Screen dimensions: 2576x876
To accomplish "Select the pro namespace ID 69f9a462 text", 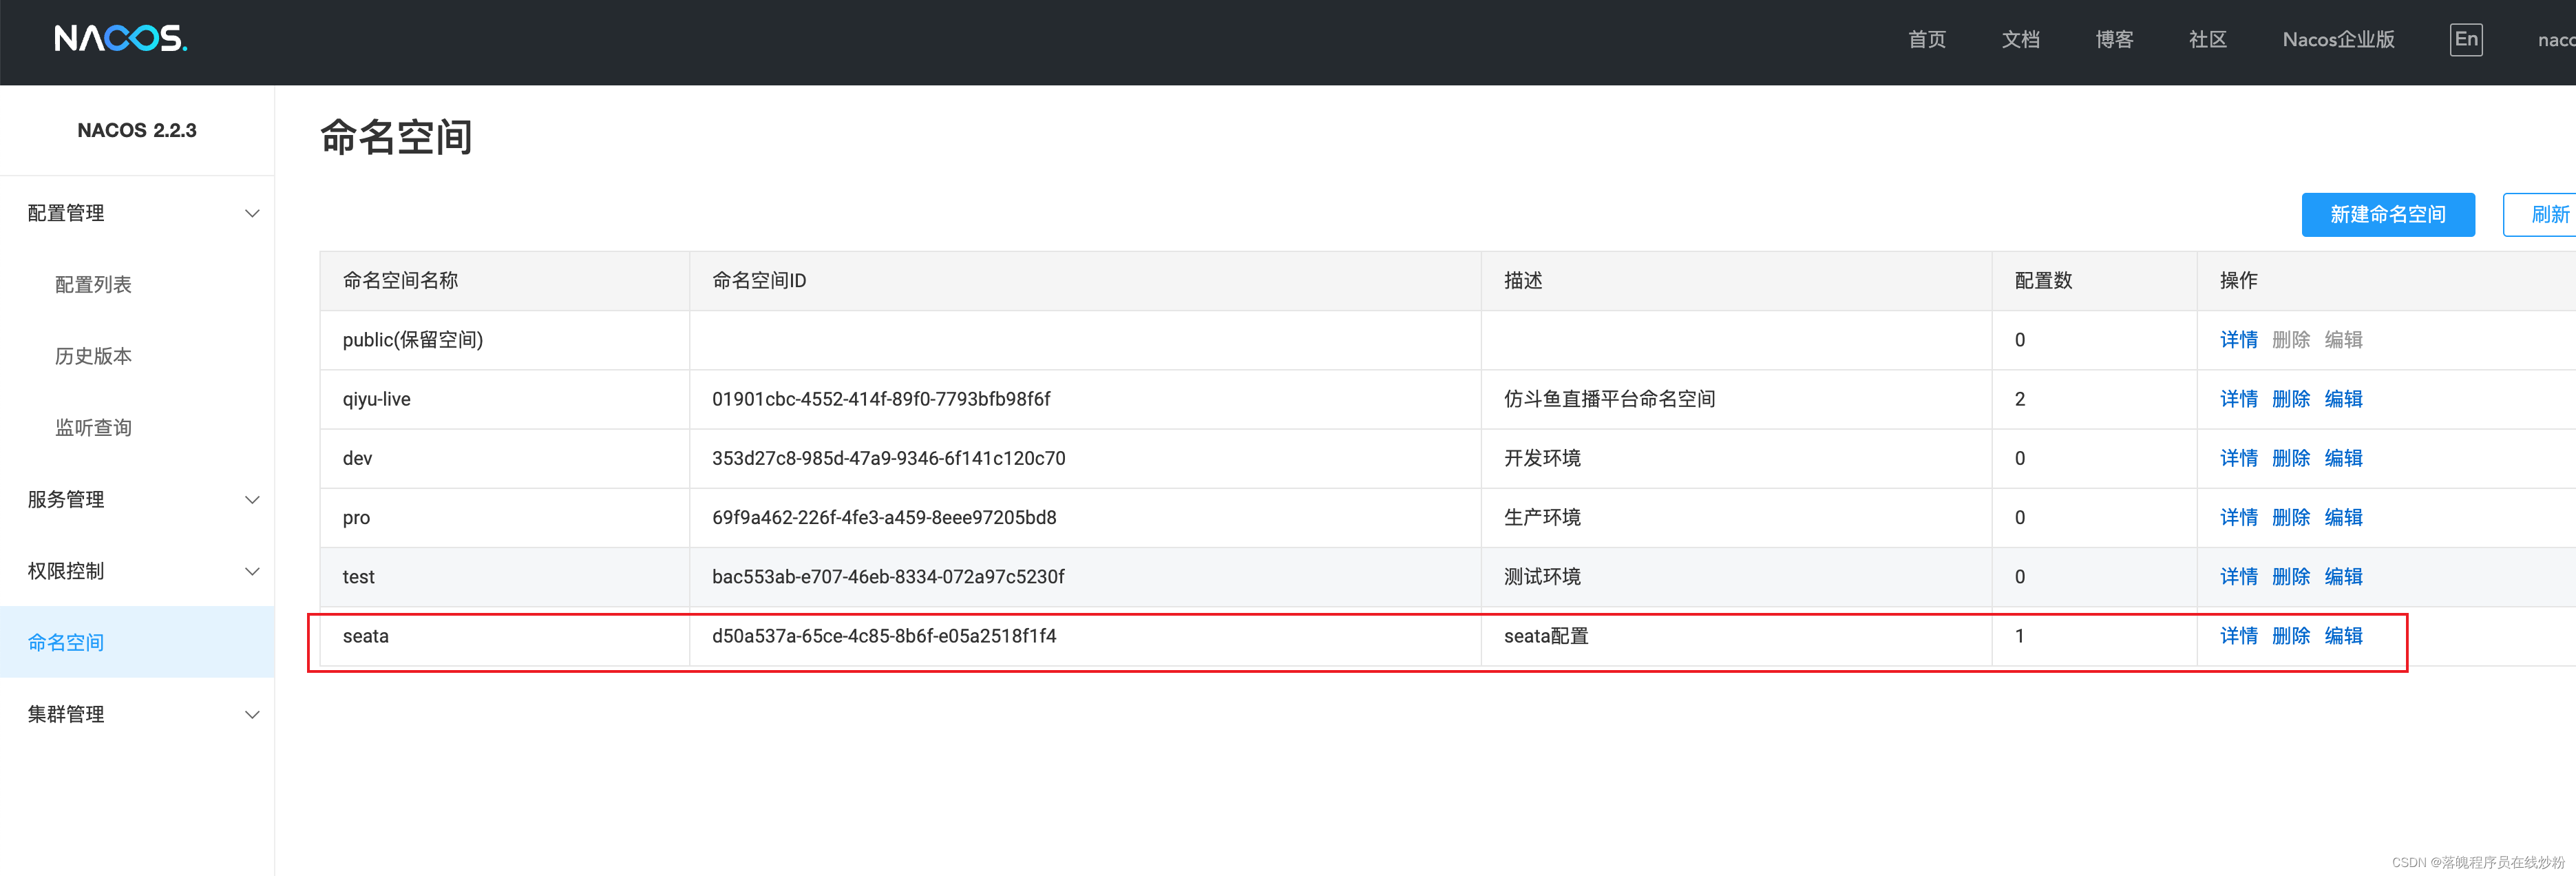I will (x=884, y=517).
